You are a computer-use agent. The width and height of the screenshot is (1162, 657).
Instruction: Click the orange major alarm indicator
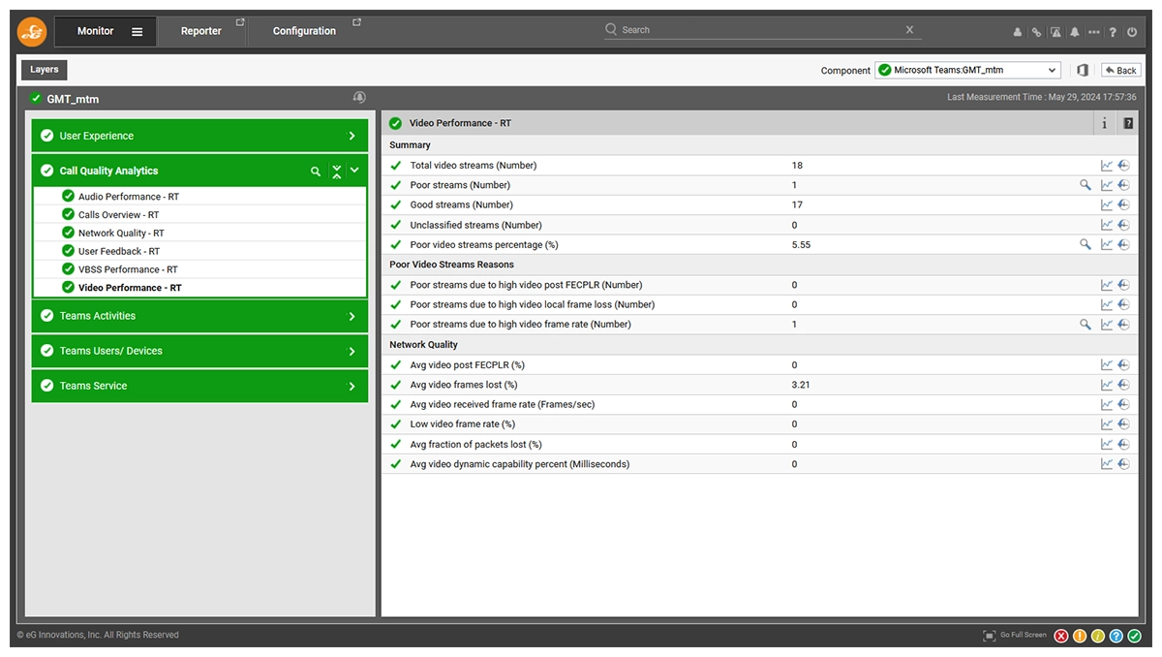click(x=1080, y=636)
